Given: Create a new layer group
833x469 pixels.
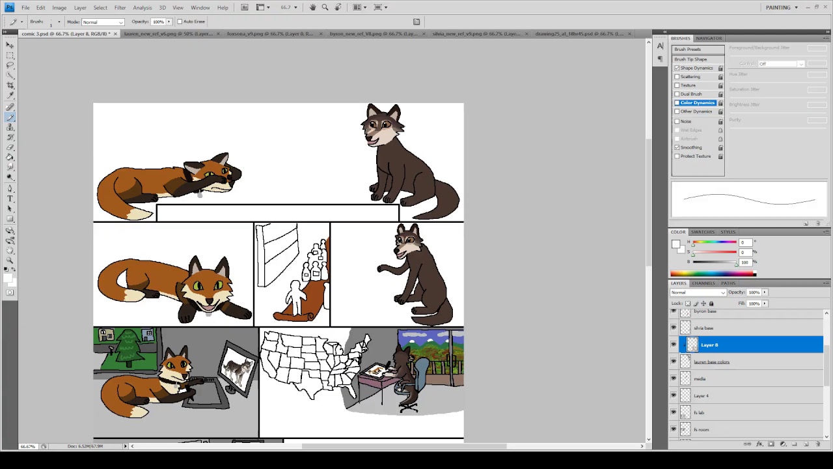Looking at the screenshot, I should point(795,444).
